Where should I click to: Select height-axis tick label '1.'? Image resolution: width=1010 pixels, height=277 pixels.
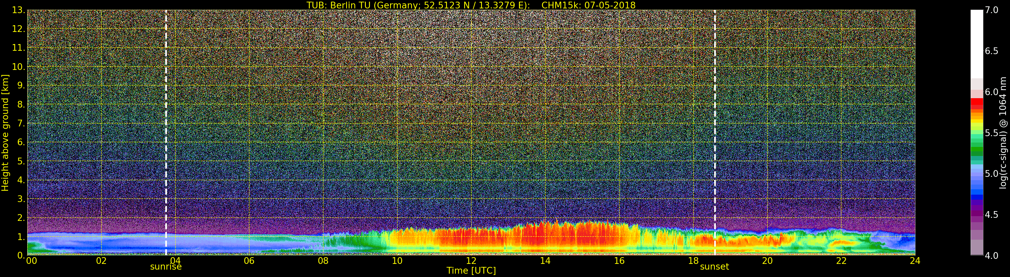[x=22, y=236]
